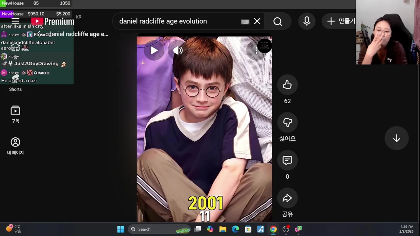420x236 pixels.
Task: Share the Short with 공유 arrow
Action: [287, 198]
